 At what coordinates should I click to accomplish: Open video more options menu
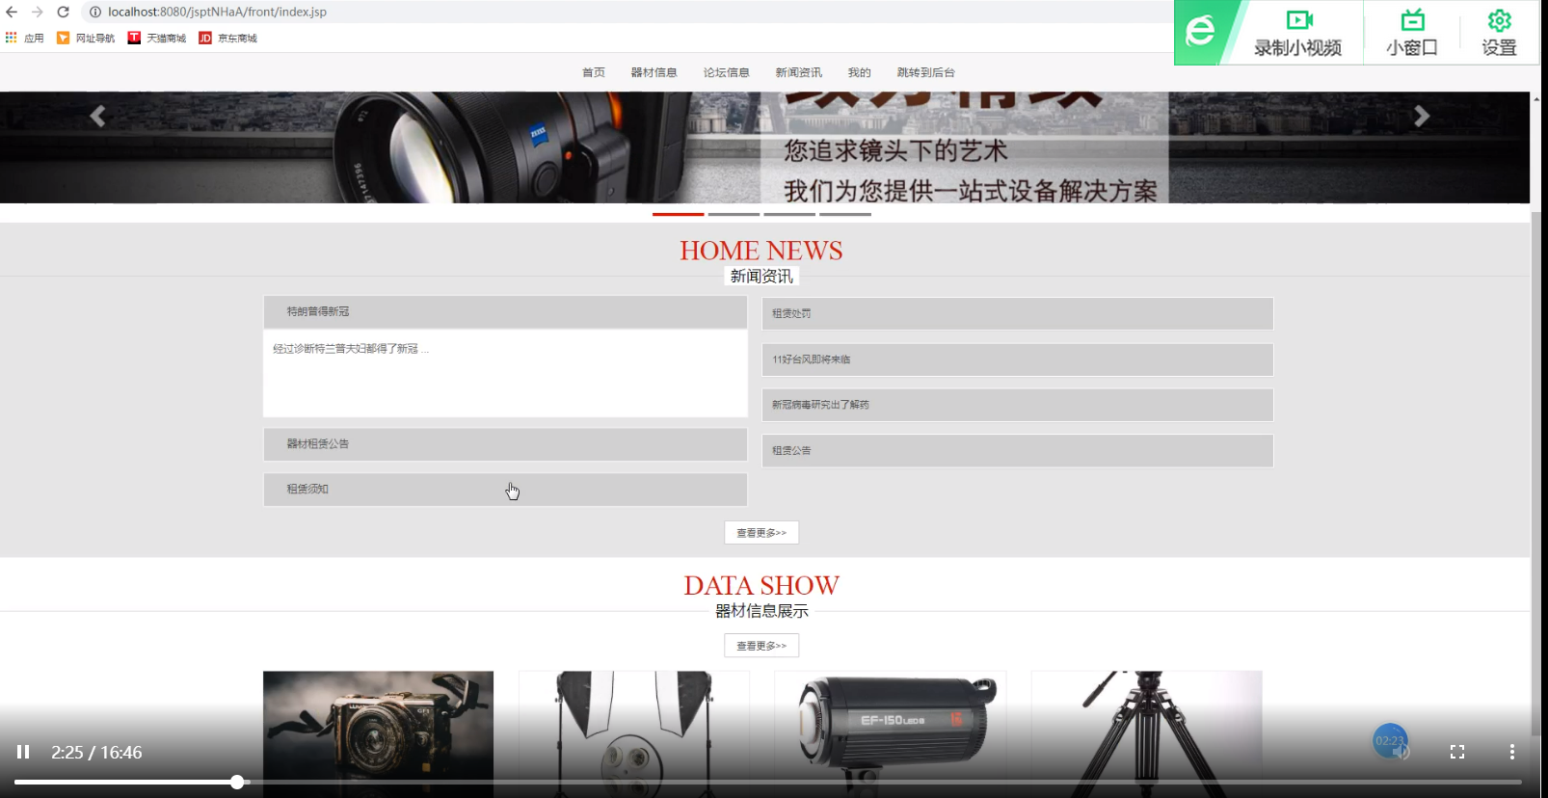click(x=1511, y=752)
